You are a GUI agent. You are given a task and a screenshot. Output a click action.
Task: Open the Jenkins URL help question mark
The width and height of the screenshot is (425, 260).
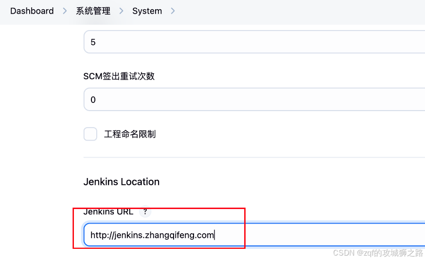click(145, 211)
